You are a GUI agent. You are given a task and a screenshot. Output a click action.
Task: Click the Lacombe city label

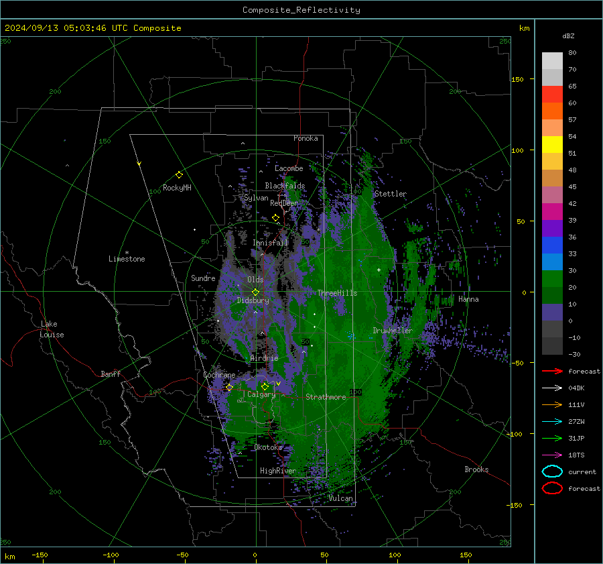click(x=289, y=168)
